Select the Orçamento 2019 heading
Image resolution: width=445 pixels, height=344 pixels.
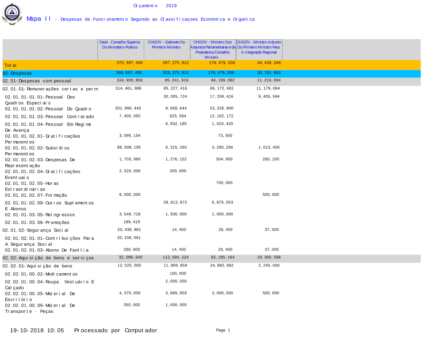(x=155, y=6)
